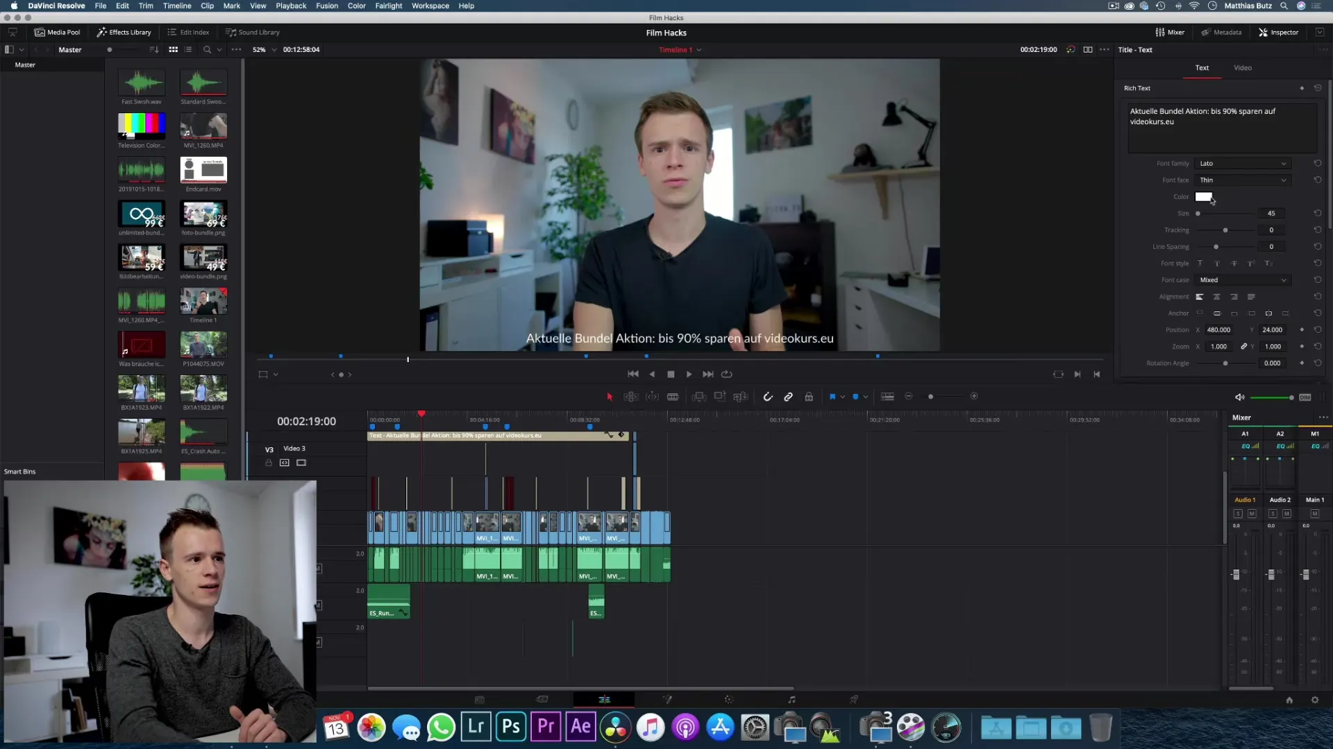Add a blue Marker with marker icon
1333x749 pixels.
click(x=856, y=397)
